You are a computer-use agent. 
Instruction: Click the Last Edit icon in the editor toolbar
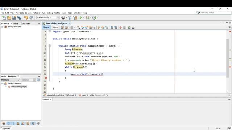[x=62, y=27]
